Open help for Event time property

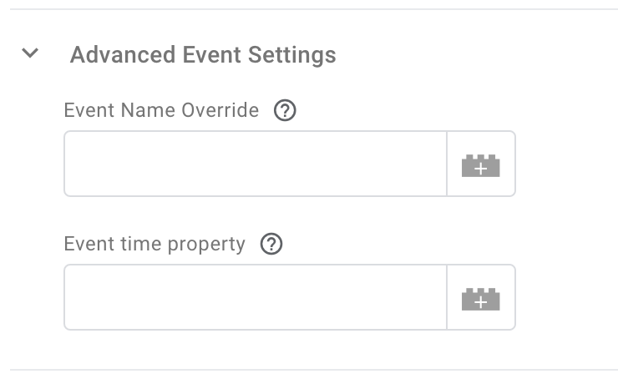coord(272,244)
